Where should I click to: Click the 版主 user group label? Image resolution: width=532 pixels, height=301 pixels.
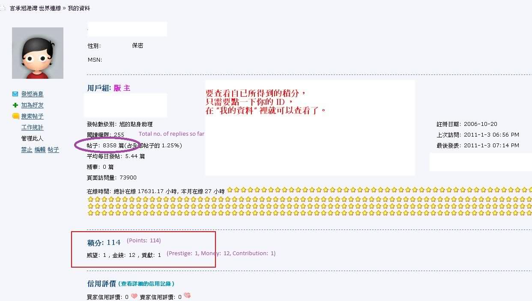(122, 88)
